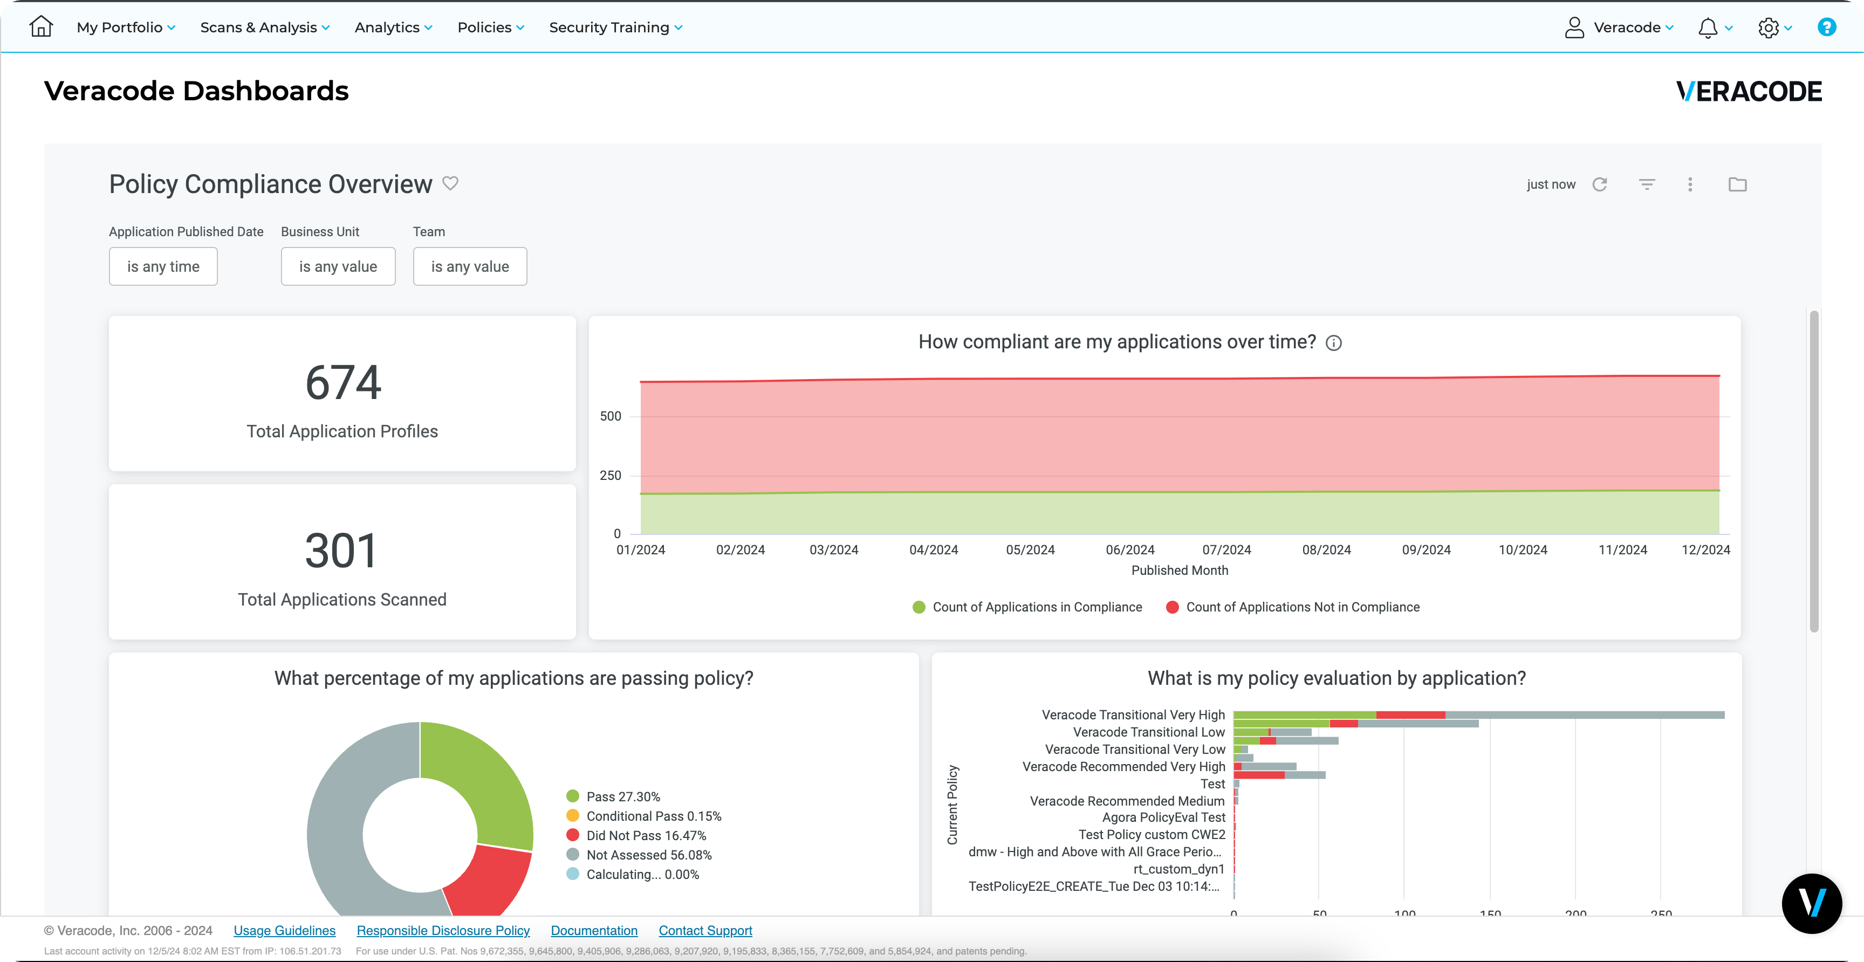The image size is (1864, 962).
Task: Open the Documentation link
Action: 594,931
